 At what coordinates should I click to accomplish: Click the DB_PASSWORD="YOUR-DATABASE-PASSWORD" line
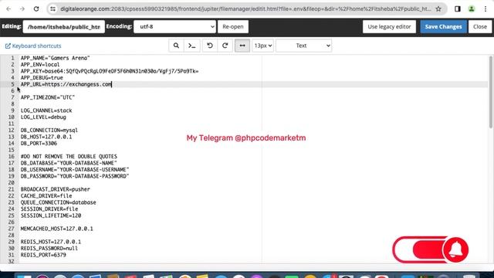pyautogui.click(x=75, y=176)
